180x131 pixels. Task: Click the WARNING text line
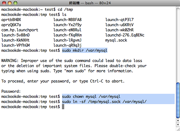[72, 61]
